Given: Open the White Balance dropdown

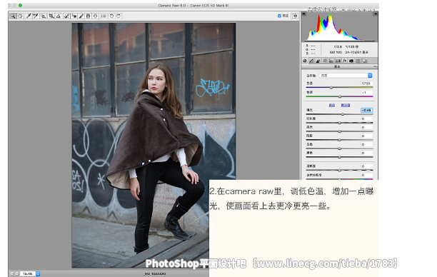Looking at the screenshot, I should coord(346,76).
